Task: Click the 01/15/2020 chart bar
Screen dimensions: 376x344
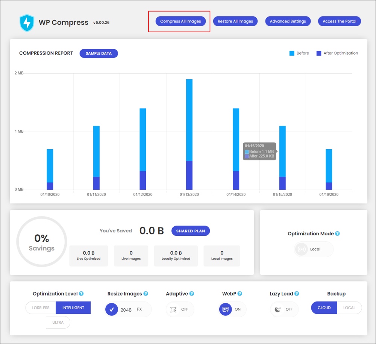Action: tap(282, 158)
